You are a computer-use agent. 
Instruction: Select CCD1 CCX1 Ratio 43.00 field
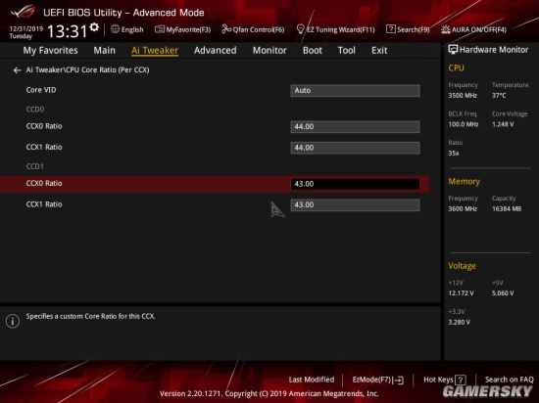tap(355, 204)
